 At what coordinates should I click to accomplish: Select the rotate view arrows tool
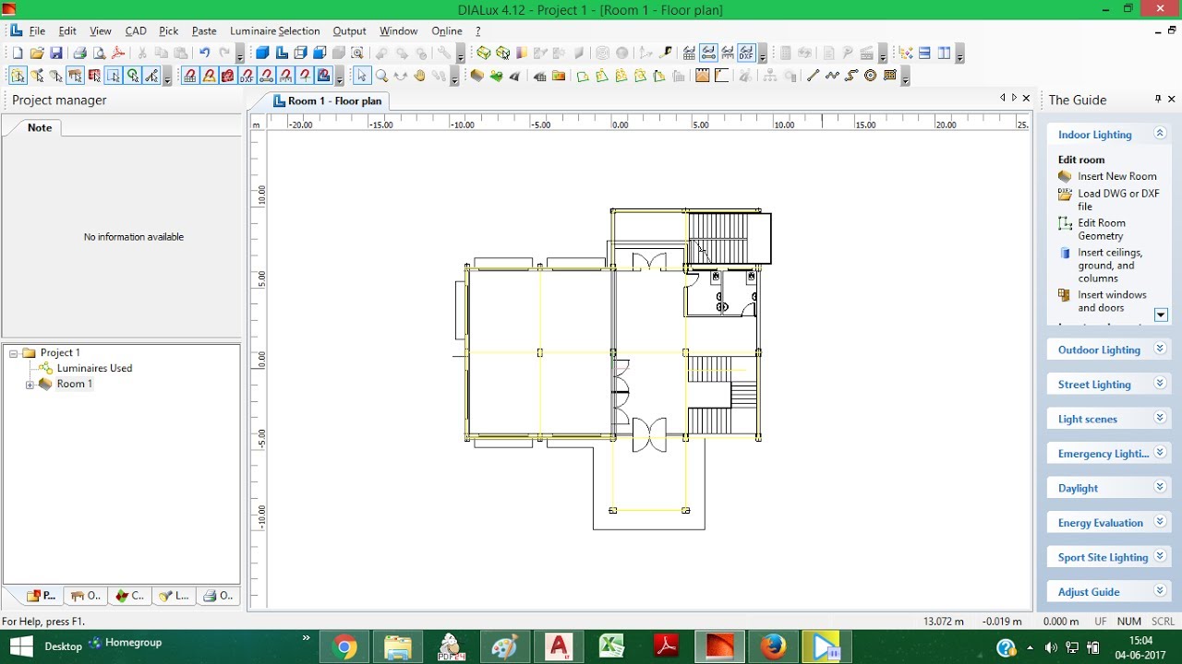pyautogui.click(x=400, y=76)
